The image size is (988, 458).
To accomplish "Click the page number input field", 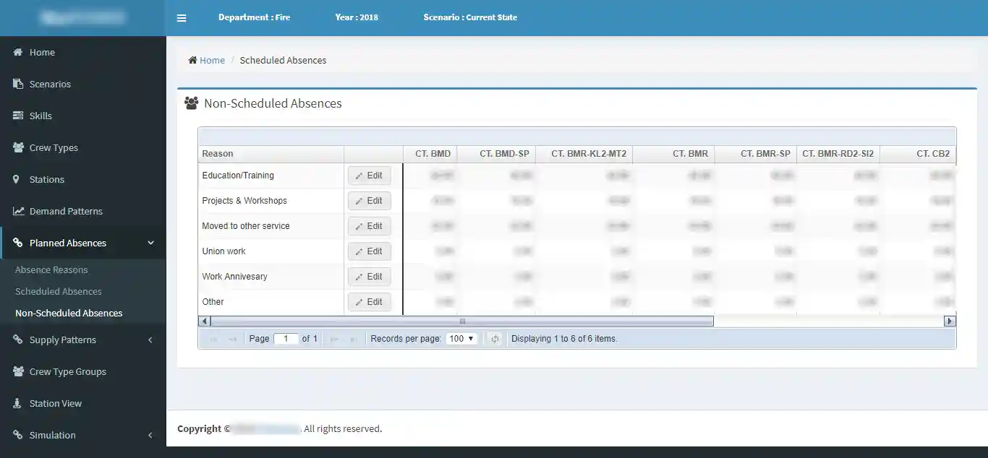I will click(x=286, y=339).
